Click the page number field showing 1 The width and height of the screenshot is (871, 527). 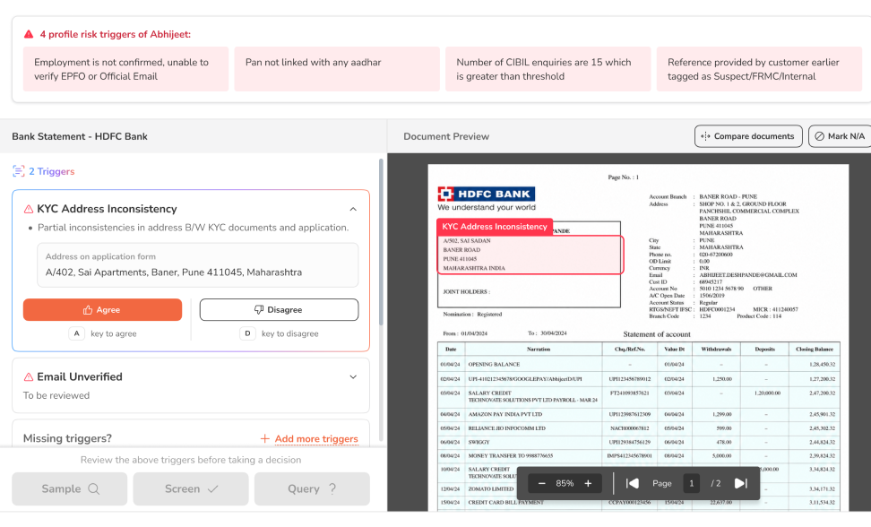(691, 484)
